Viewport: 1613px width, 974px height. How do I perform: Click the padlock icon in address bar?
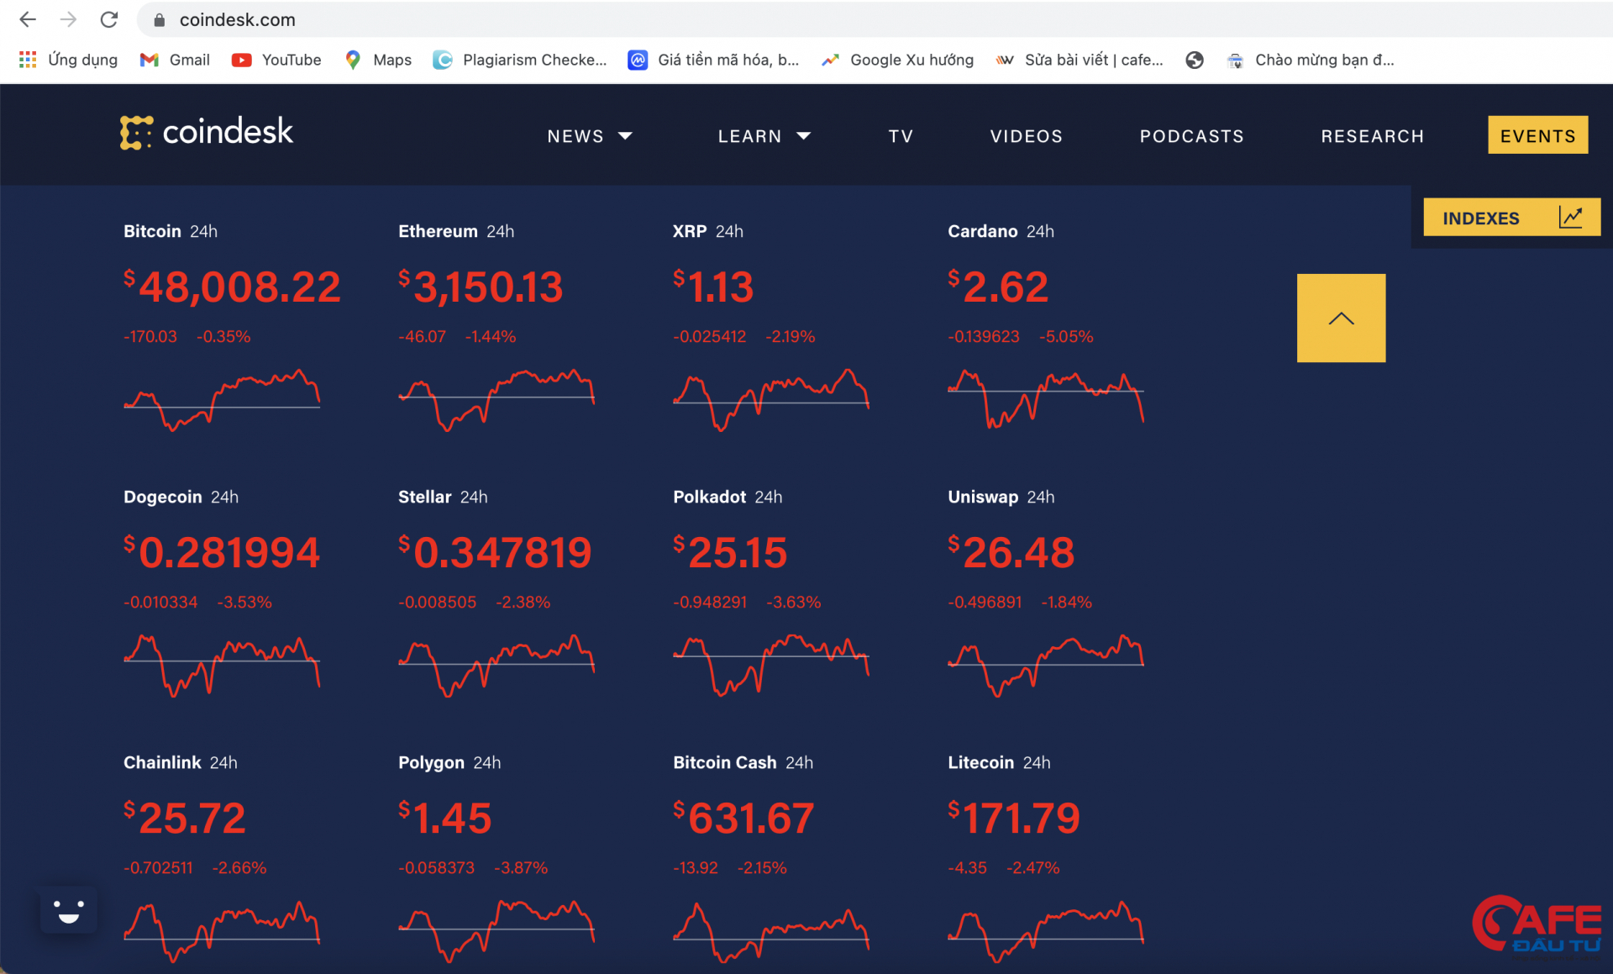tap(159, 20)
